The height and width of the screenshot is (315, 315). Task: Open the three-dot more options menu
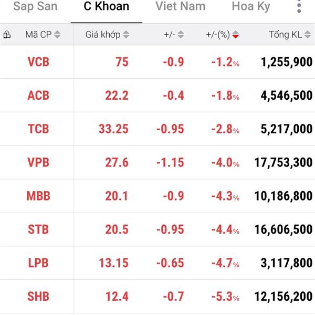[x=299, y=7]
